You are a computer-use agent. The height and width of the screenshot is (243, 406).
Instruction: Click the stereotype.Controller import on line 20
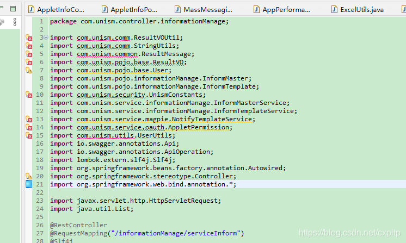[143, 176]
